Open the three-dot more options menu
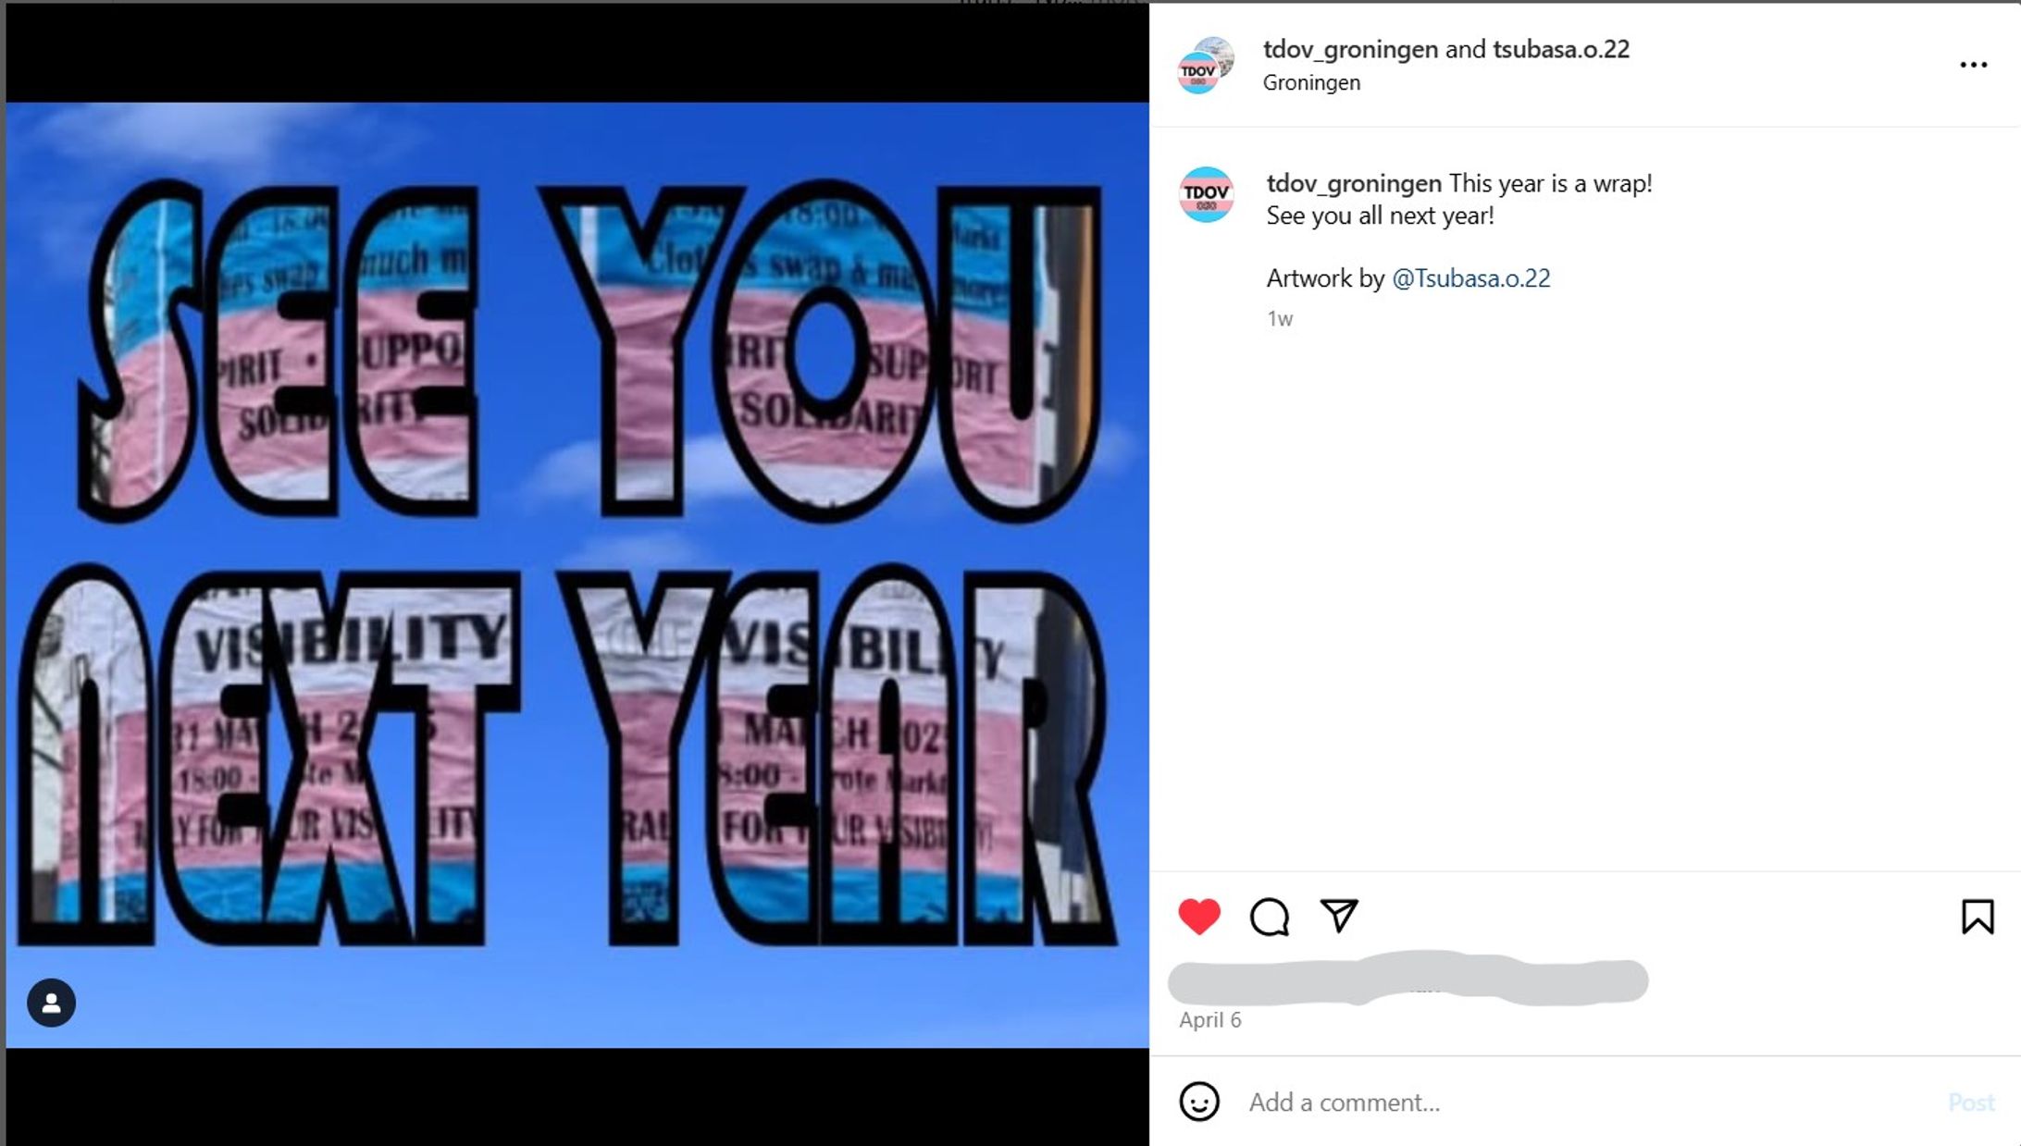 point(1973,65)
